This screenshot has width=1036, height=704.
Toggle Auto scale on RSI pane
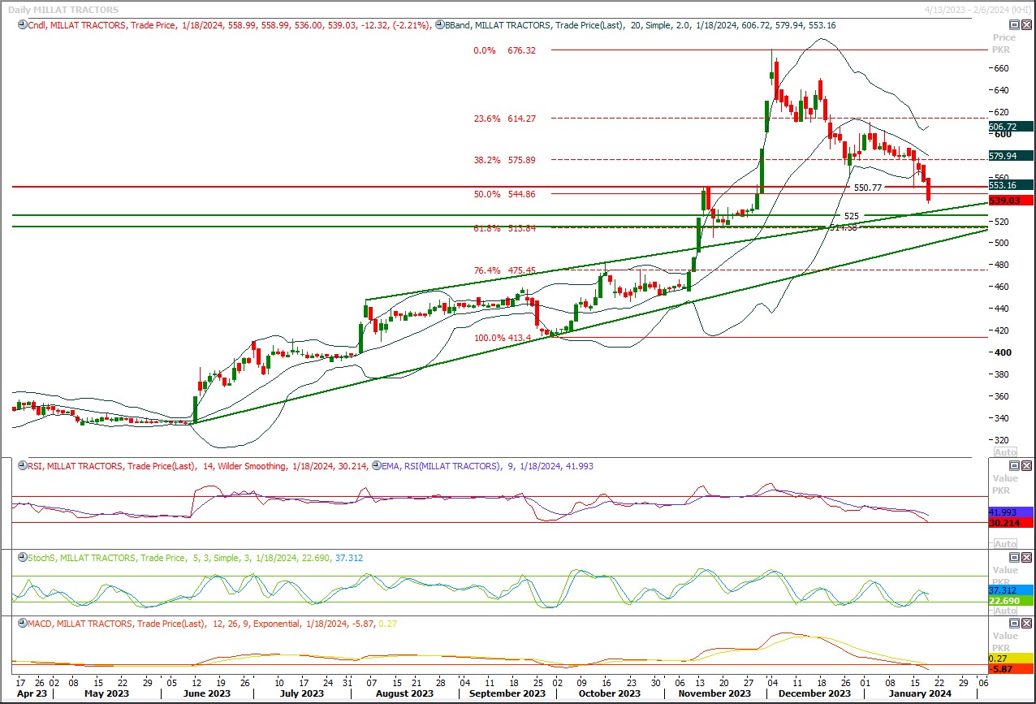(x=1005, y=543)
